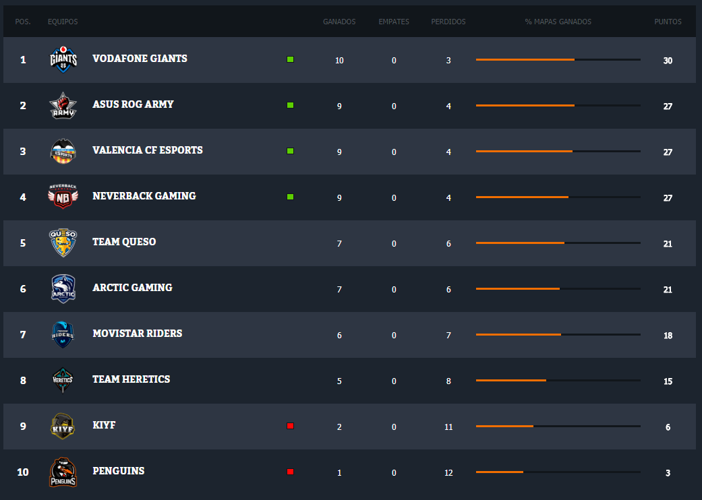
Task: Click red status square for KIYF
Action: [290, 426]
